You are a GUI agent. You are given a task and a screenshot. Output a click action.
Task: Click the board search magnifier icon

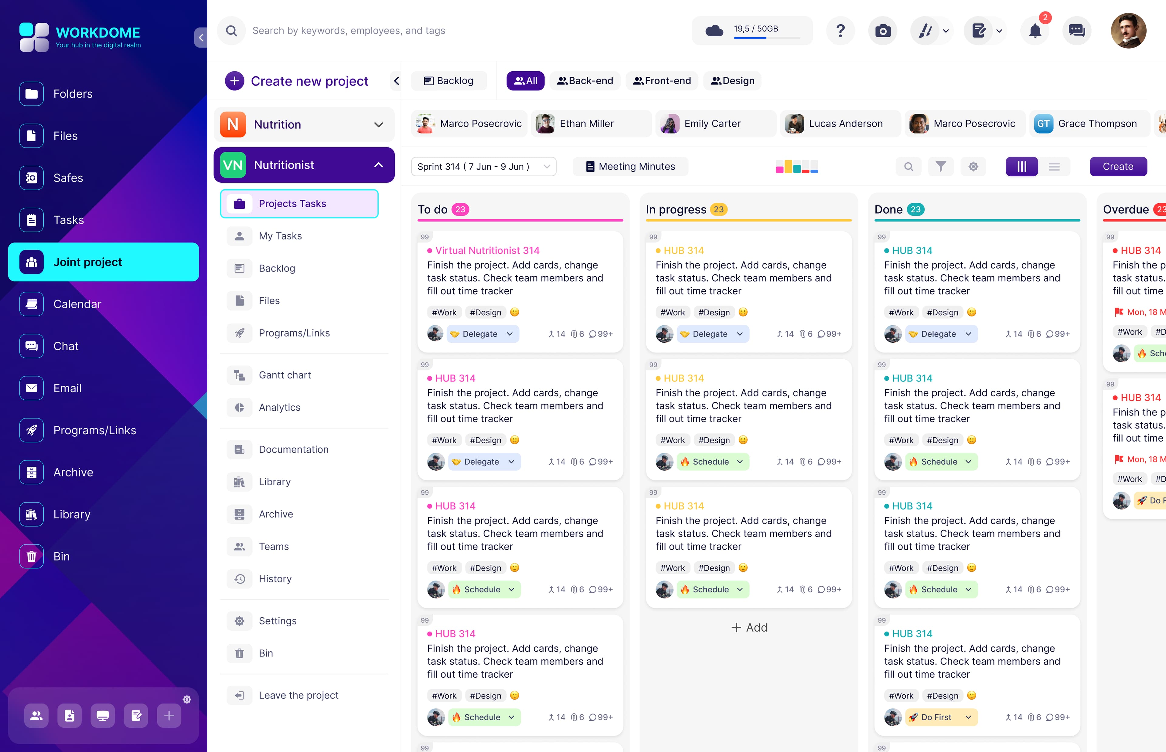point(908,167)
